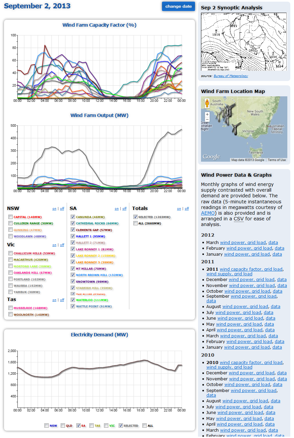294x438 pixels.
Task: Check the QLD electricity demand checkbox
Action: click(x=63, y=426)
